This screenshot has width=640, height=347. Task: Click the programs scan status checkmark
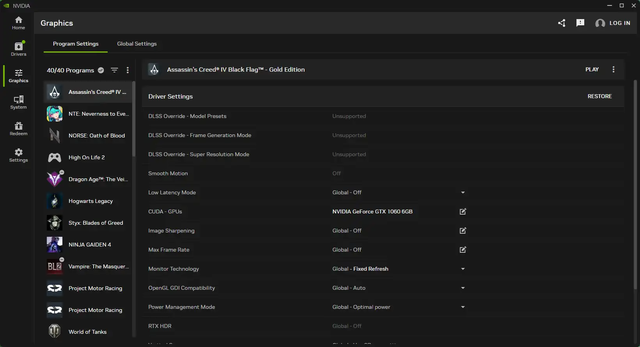tap(101, 70)
